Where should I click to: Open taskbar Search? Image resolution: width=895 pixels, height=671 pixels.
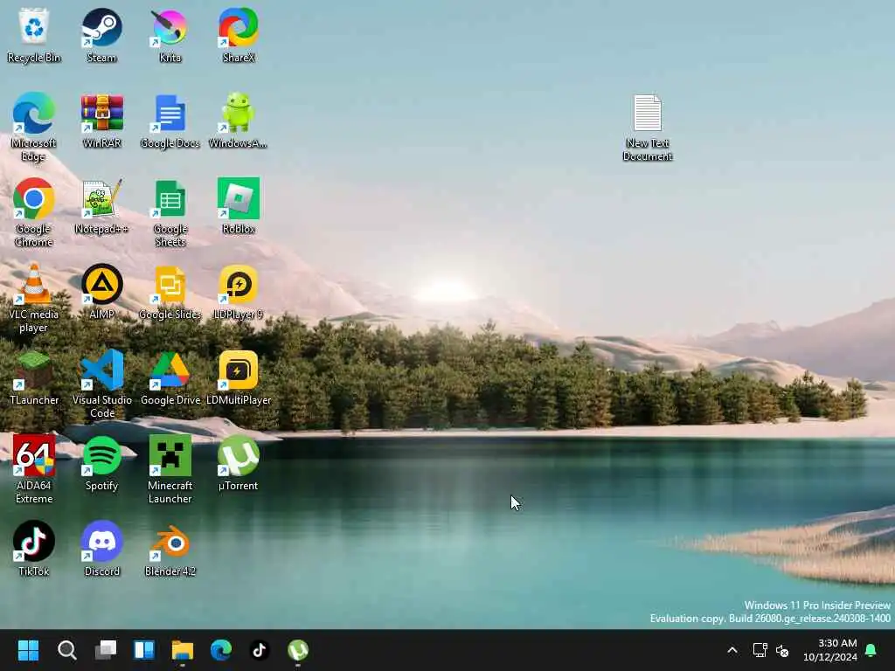tap(66, 650)
